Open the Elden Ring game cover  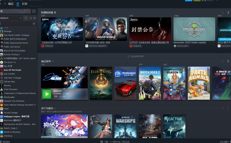101,83
